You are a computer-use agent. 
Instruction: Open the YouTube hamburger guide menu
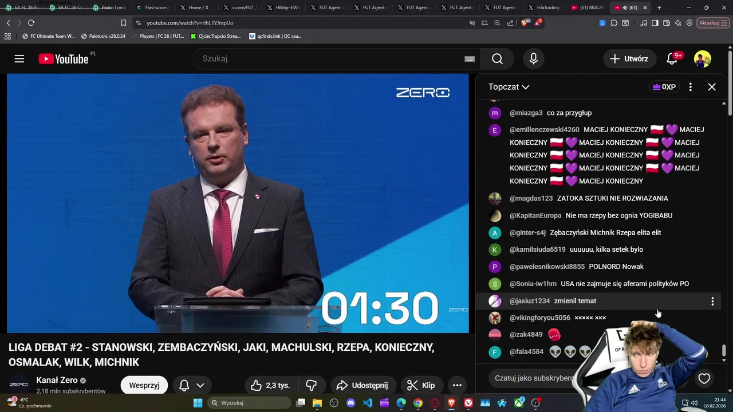click(19, 59)
